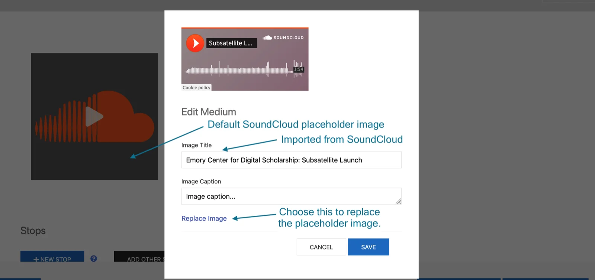Viewport: 595px width, 280px height.
Task: Save the medium changes
Action: tap(369, 247)
